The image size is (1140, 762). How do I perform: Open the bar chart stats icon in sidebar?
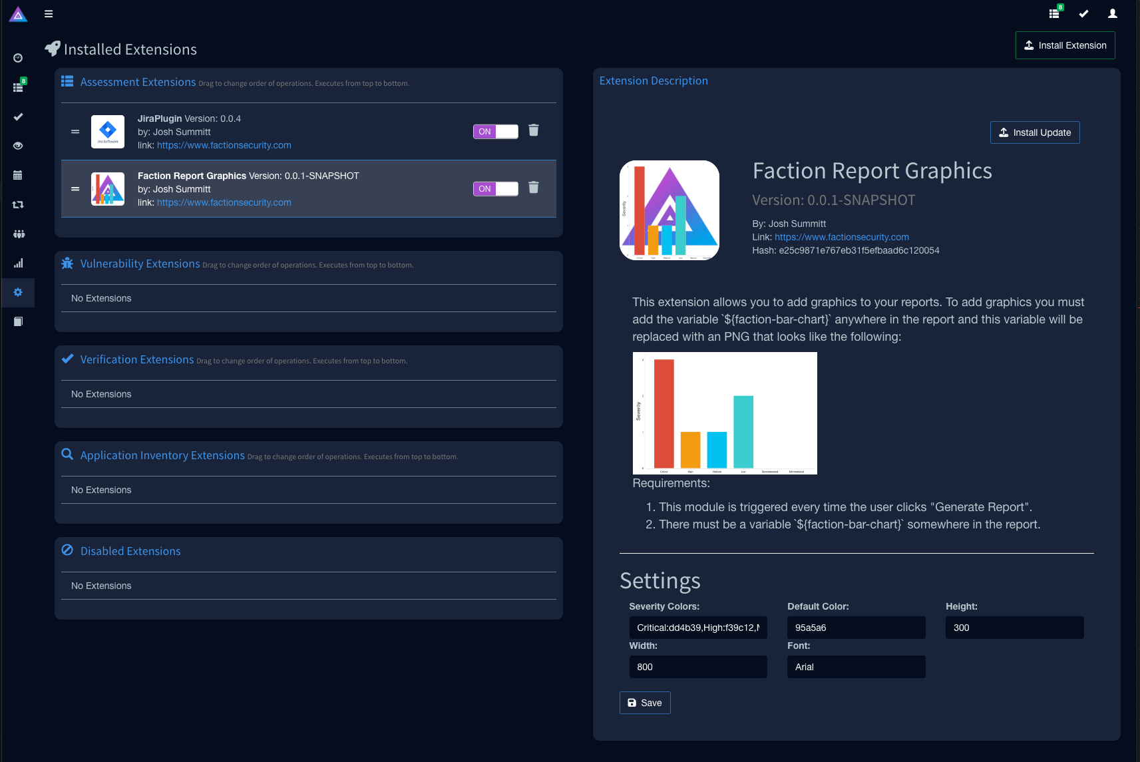point(18,263)
